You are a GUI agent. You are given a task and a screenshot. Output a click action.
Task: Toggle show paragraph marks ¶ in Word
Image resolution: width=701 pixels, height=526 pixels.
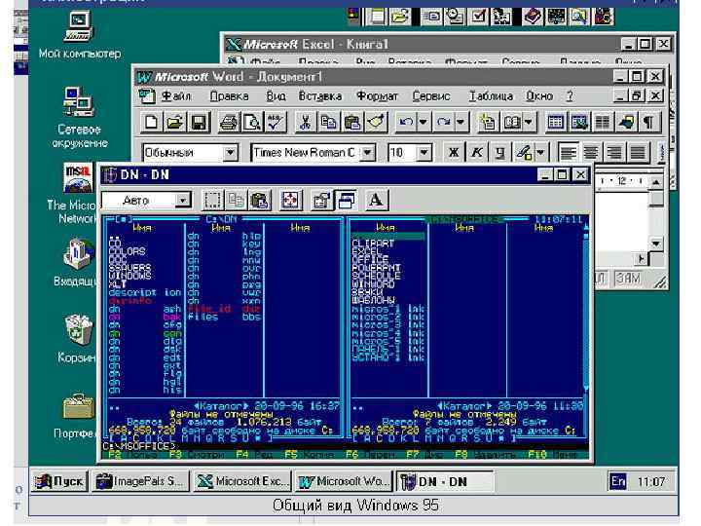(x=648, y=122)
